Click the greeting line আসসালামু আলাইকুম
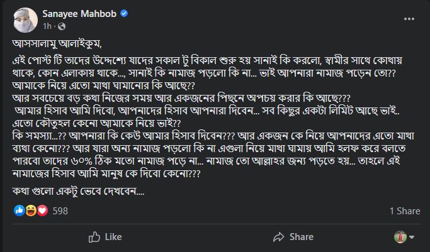430x252 pixels. click(57, 44)
